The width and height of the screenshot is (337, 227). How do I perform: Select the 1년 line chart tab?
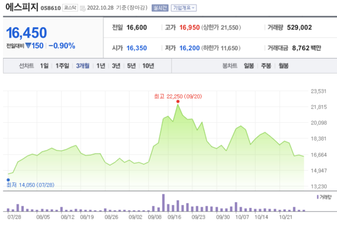(x=101, y=66)
